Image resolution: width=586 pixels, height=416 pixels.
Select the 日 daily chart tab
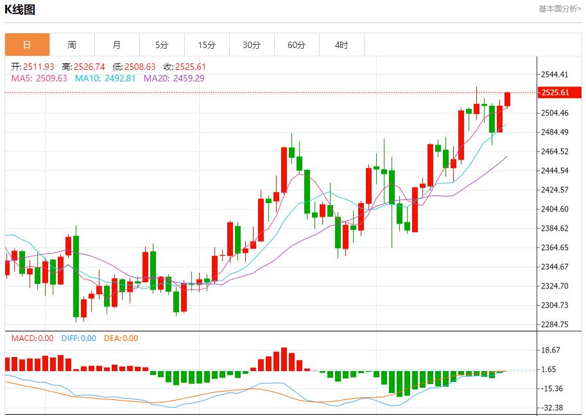(x=27, y=45)
